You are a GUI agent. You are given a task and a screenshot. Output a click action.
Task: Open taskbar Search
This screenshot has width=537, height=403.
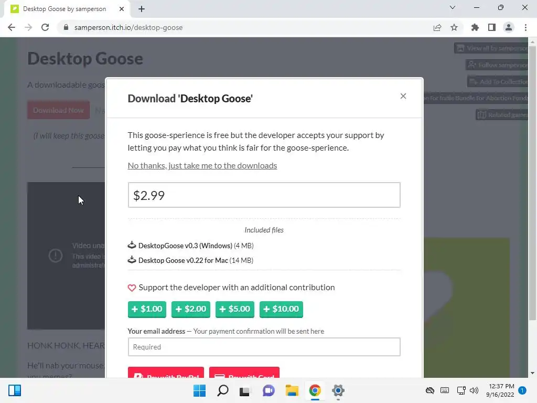(x=222, y=390)
